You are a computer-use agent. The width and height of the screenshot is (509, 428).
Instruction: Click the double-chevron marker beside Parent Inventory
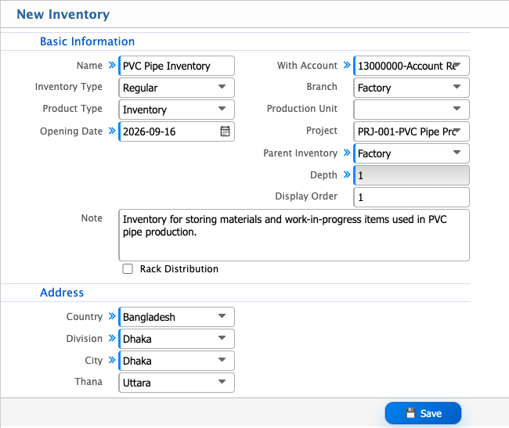(347, 153)
